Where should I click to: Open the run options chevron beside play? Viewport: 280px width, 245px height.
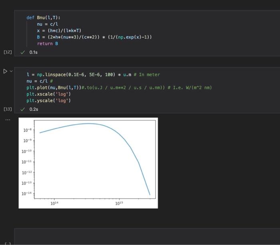(x=11, y=71)
